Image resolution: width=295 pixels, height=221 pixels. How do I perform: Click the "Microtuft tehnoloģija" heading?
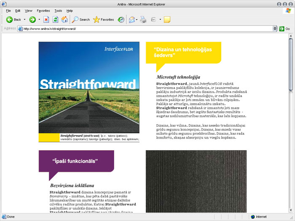[178, 77]
